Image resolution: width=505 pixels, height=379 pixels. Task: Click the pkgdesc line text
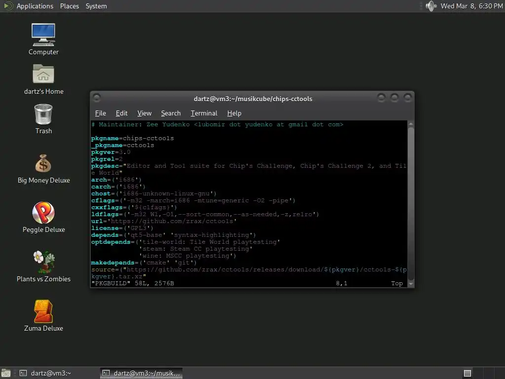[x=249, y=169]
